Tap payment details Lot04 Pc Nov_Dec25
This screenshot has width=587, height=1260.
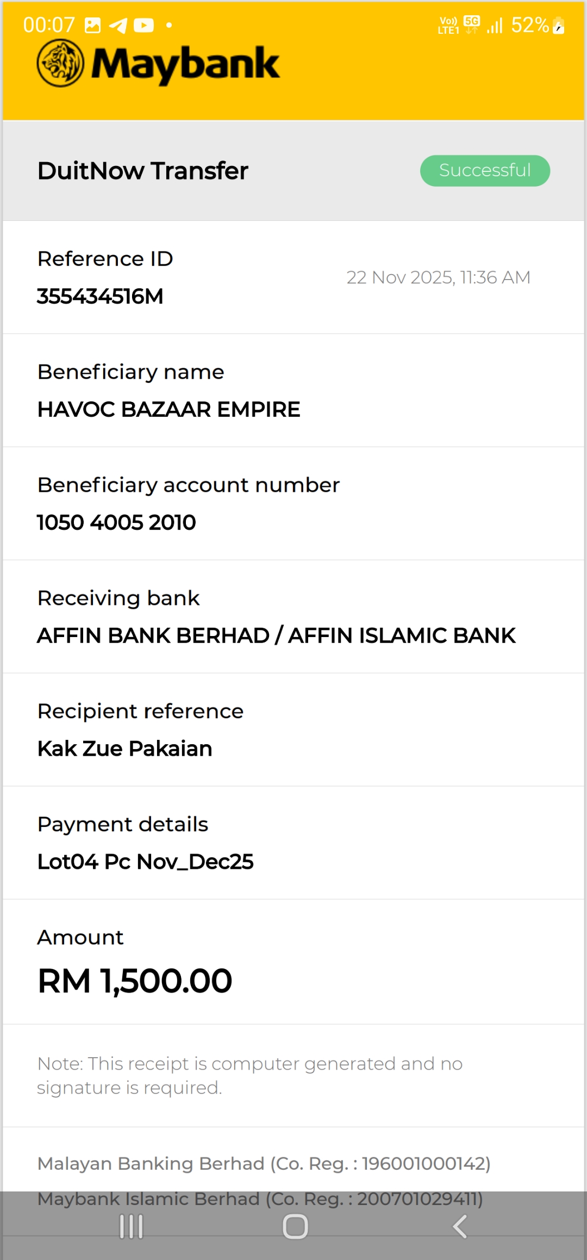pos(145,862)
